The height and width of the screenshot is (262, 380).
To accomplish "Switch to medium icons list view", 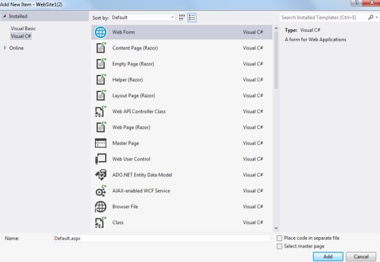I will pos(192,18).
